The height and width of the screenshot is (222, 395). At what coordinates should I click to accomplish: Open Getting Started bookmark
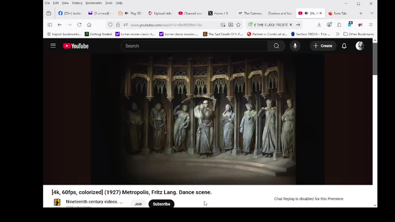(x=98, y=34)
